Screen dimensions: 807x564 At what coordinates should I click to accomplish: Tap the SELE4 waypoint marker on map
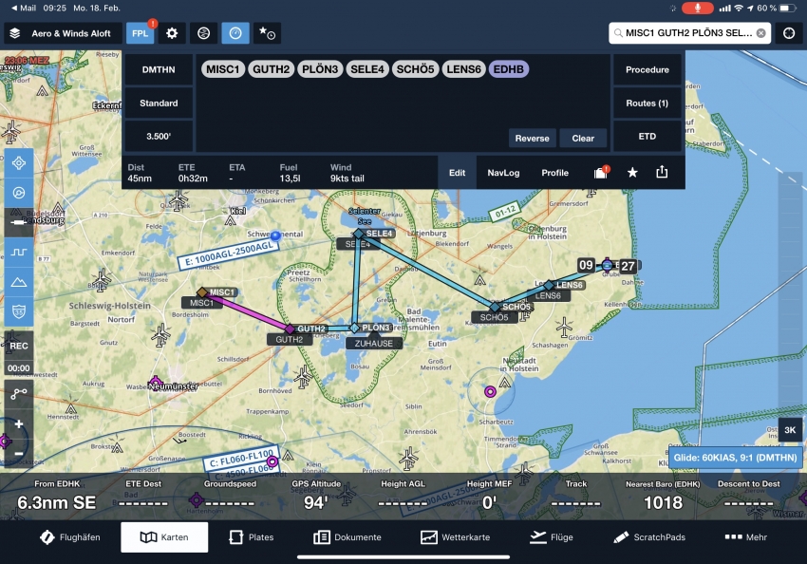[x=359, y=234]
